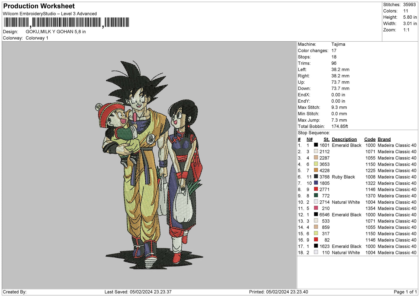Image resolution: width=420 pixels, height=297 pixels.
Task: Select the Machine value 'Tajima'
Action: coord(338,45)
